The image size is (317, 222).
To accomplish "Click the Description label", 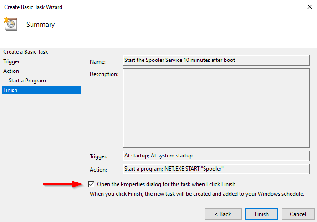I will 104,74.
